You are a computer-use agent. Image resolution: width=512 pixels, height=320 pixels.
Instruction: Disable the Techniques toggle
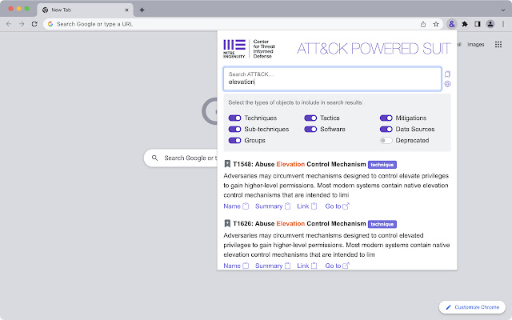click(234, 118)
